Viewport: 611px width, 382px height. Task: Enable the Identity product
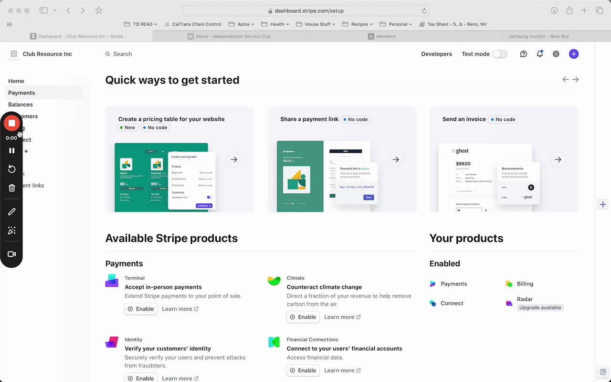[141, 378]
